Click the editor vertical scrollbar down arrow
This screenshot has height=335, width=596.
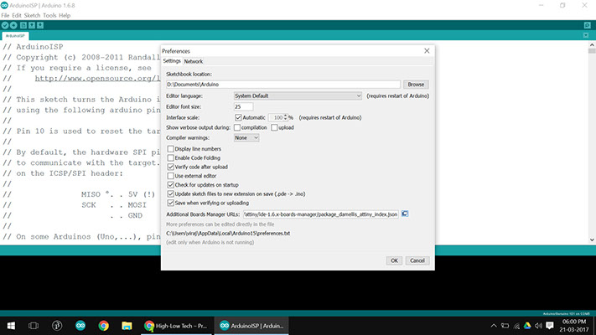pyautogui.click(x=592, y=240)
